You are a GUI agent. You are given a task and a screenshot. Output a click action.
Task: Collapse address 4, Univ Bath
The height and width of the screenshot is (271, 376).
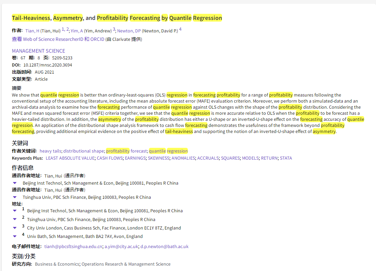tap(14, 236)
